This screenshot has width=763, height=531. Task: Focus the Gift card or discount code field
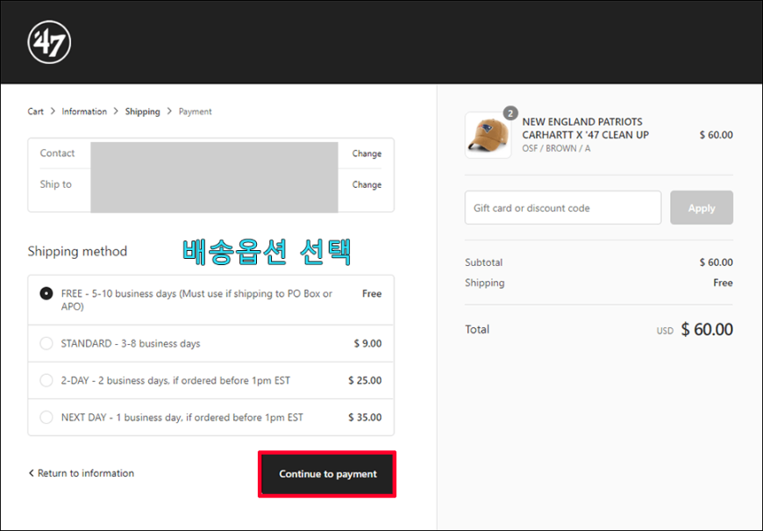coord(563,208)
